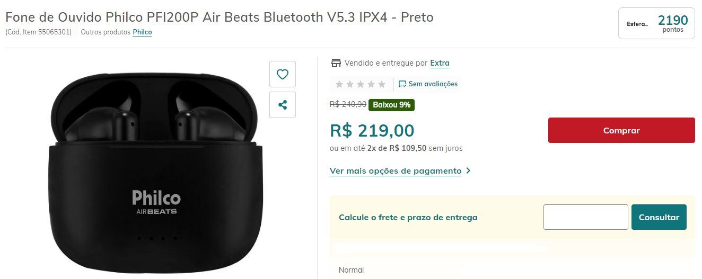Open Sem avaliações reviews link
The width and height of the screenshot is (702, 279).
(x=433, y=84)
